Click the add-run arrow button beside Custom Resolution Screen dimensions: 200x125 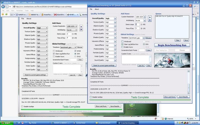[x=150, y=18]
